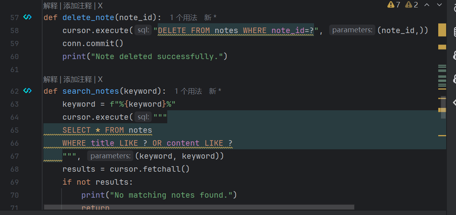
Task: Click the large yellow warning stripe in scrollbar
Action: pyautogui.click(x=442, y=30)
